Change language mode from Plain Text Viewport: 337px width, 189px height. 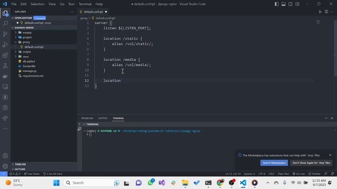tap(283, 174)
